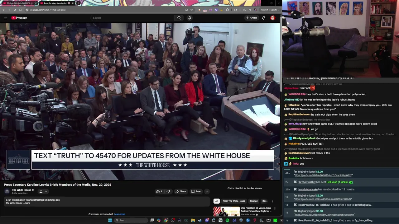Open notification bell dropdown beside channel
399x224 pixels.
(x=43, y=191)
